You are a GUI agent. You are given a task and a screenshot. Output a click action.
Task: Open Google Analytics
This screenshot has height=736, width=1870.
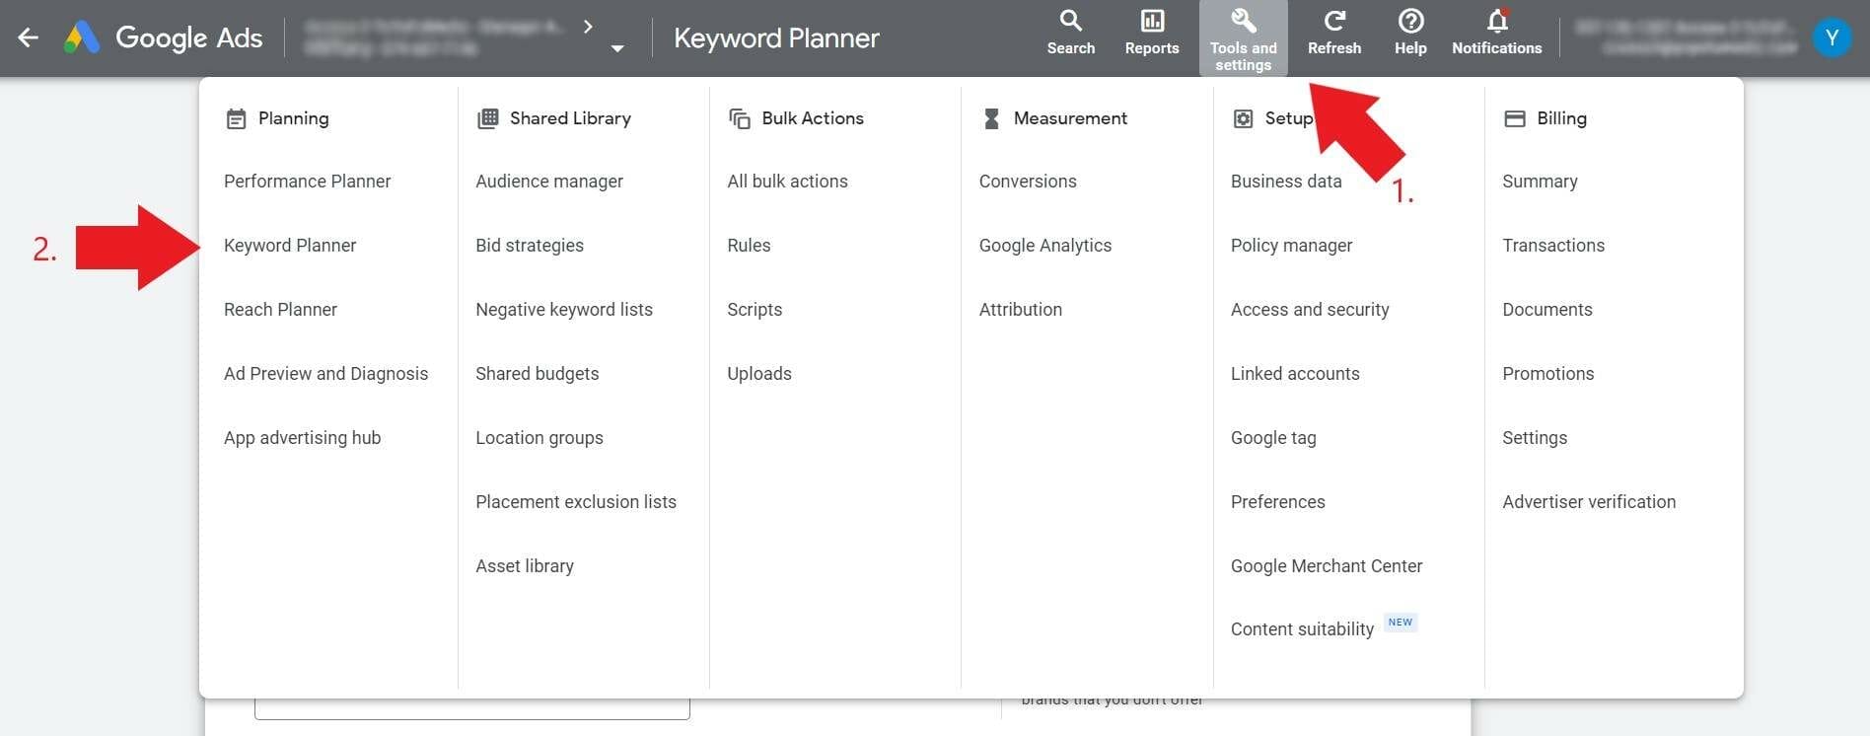(x=1045, y=246)
